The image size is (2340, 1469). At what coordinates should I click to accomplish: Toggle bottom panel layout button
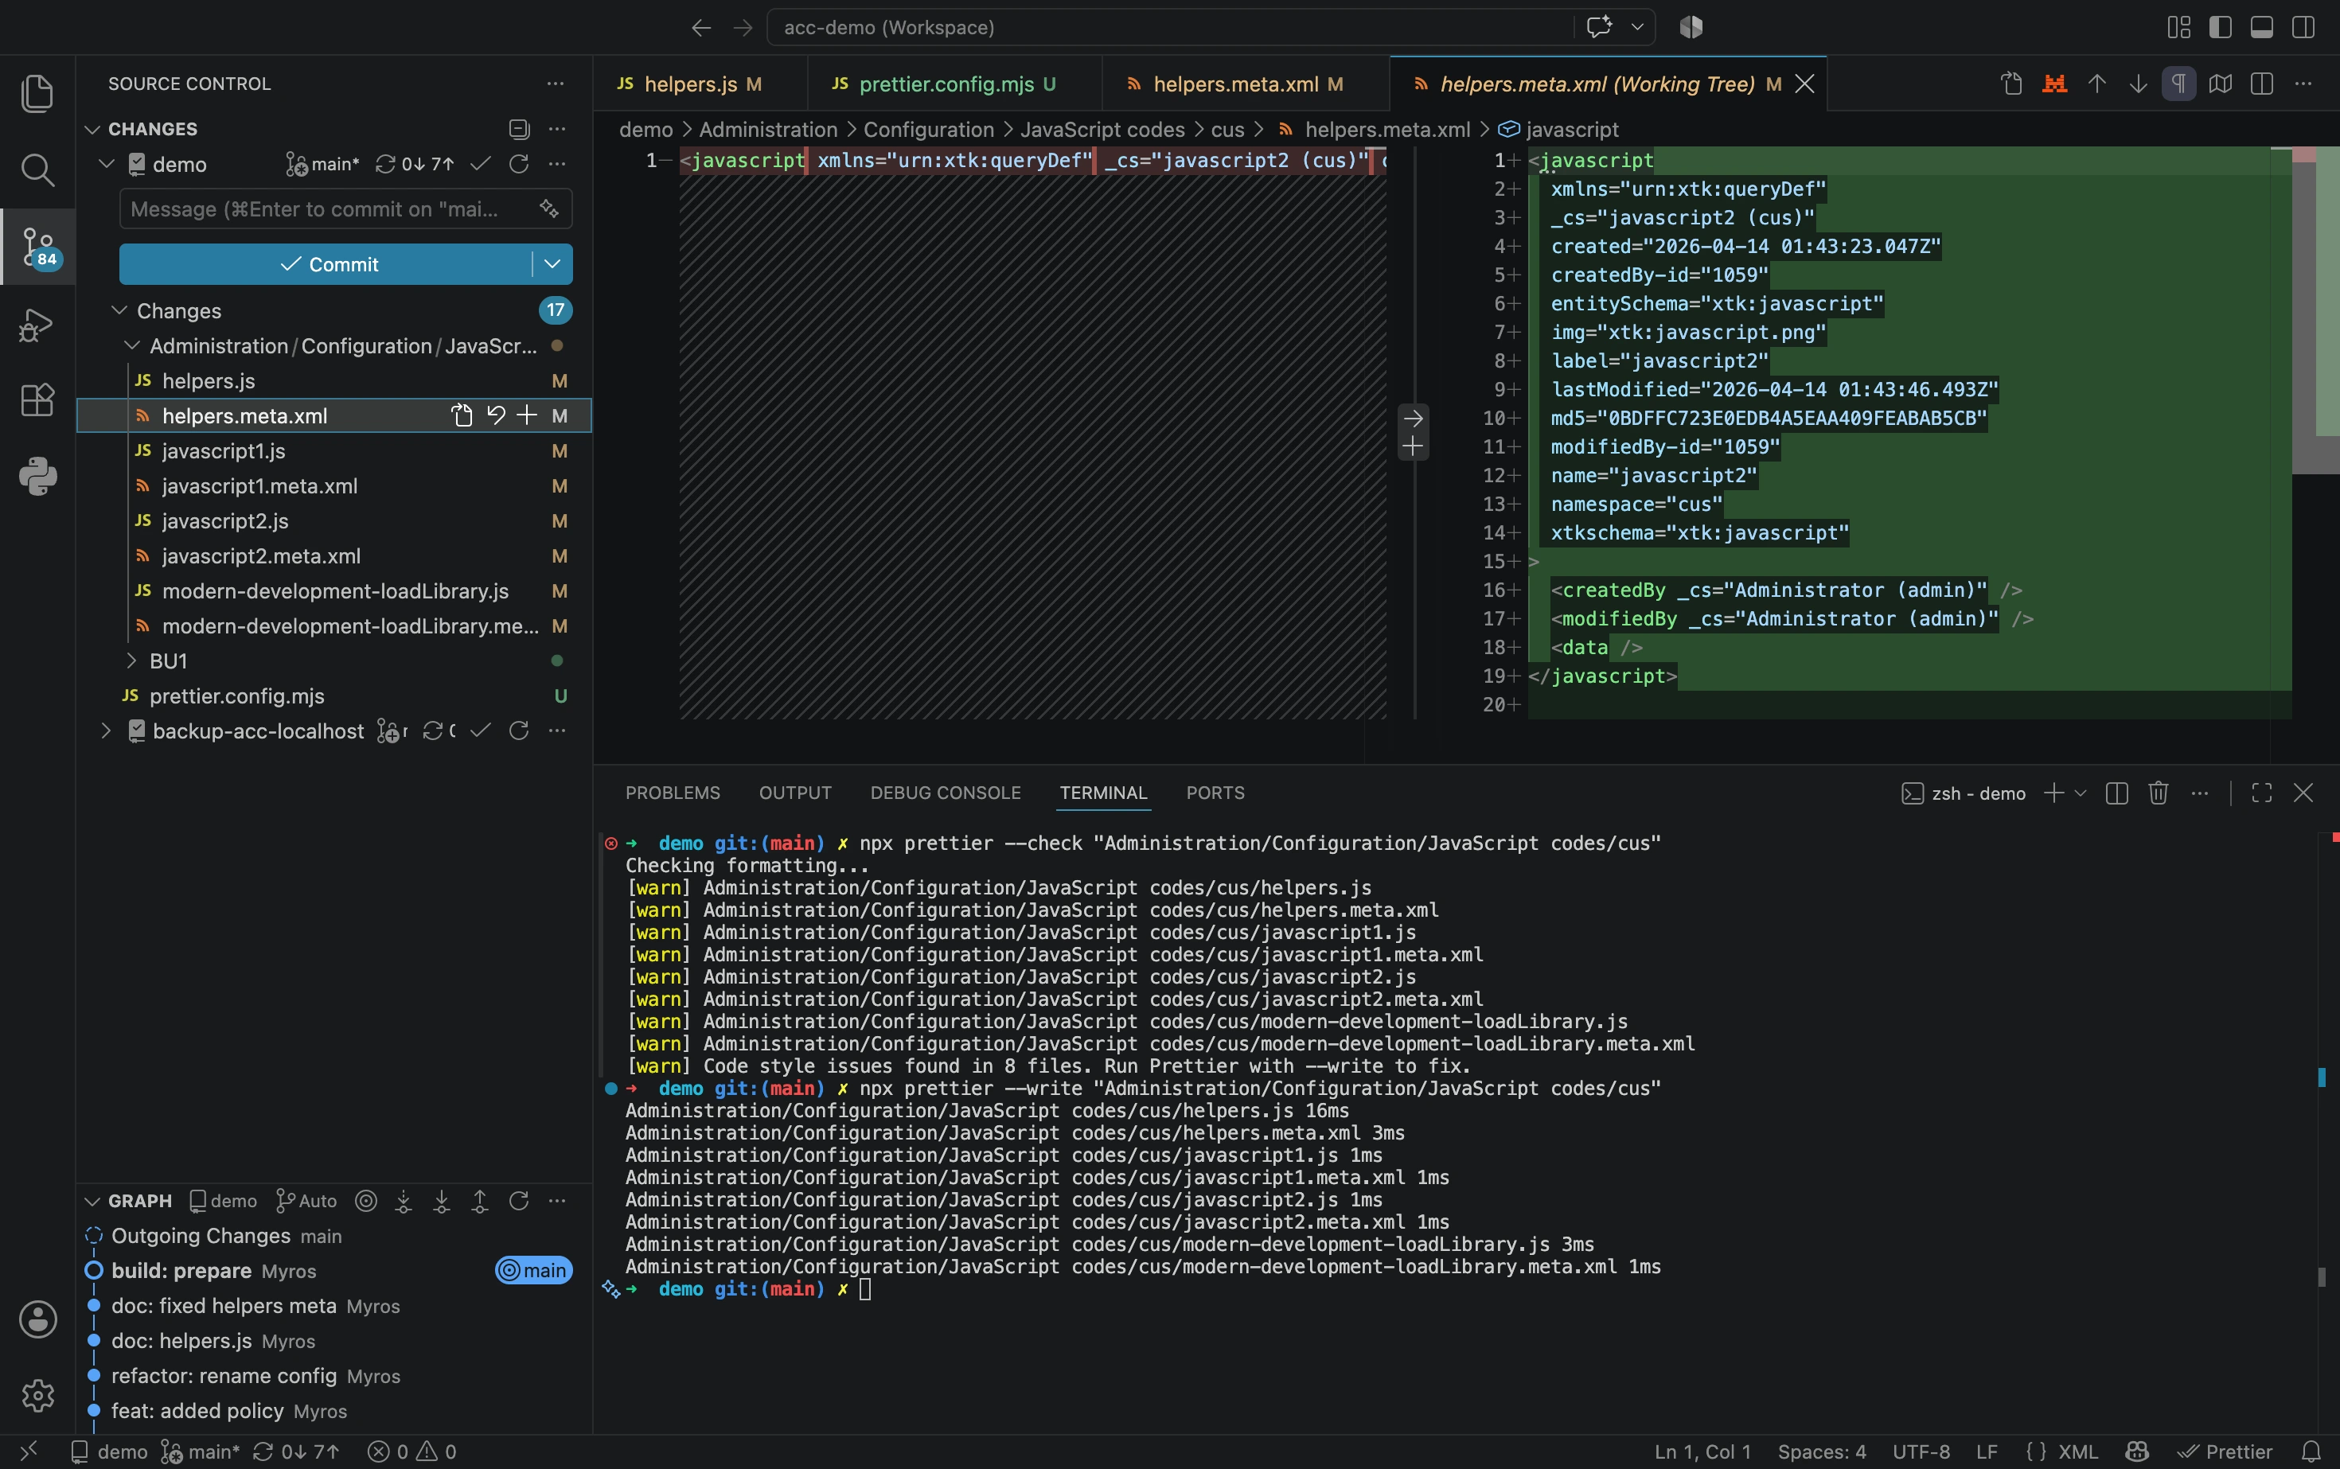point(2261,27)
